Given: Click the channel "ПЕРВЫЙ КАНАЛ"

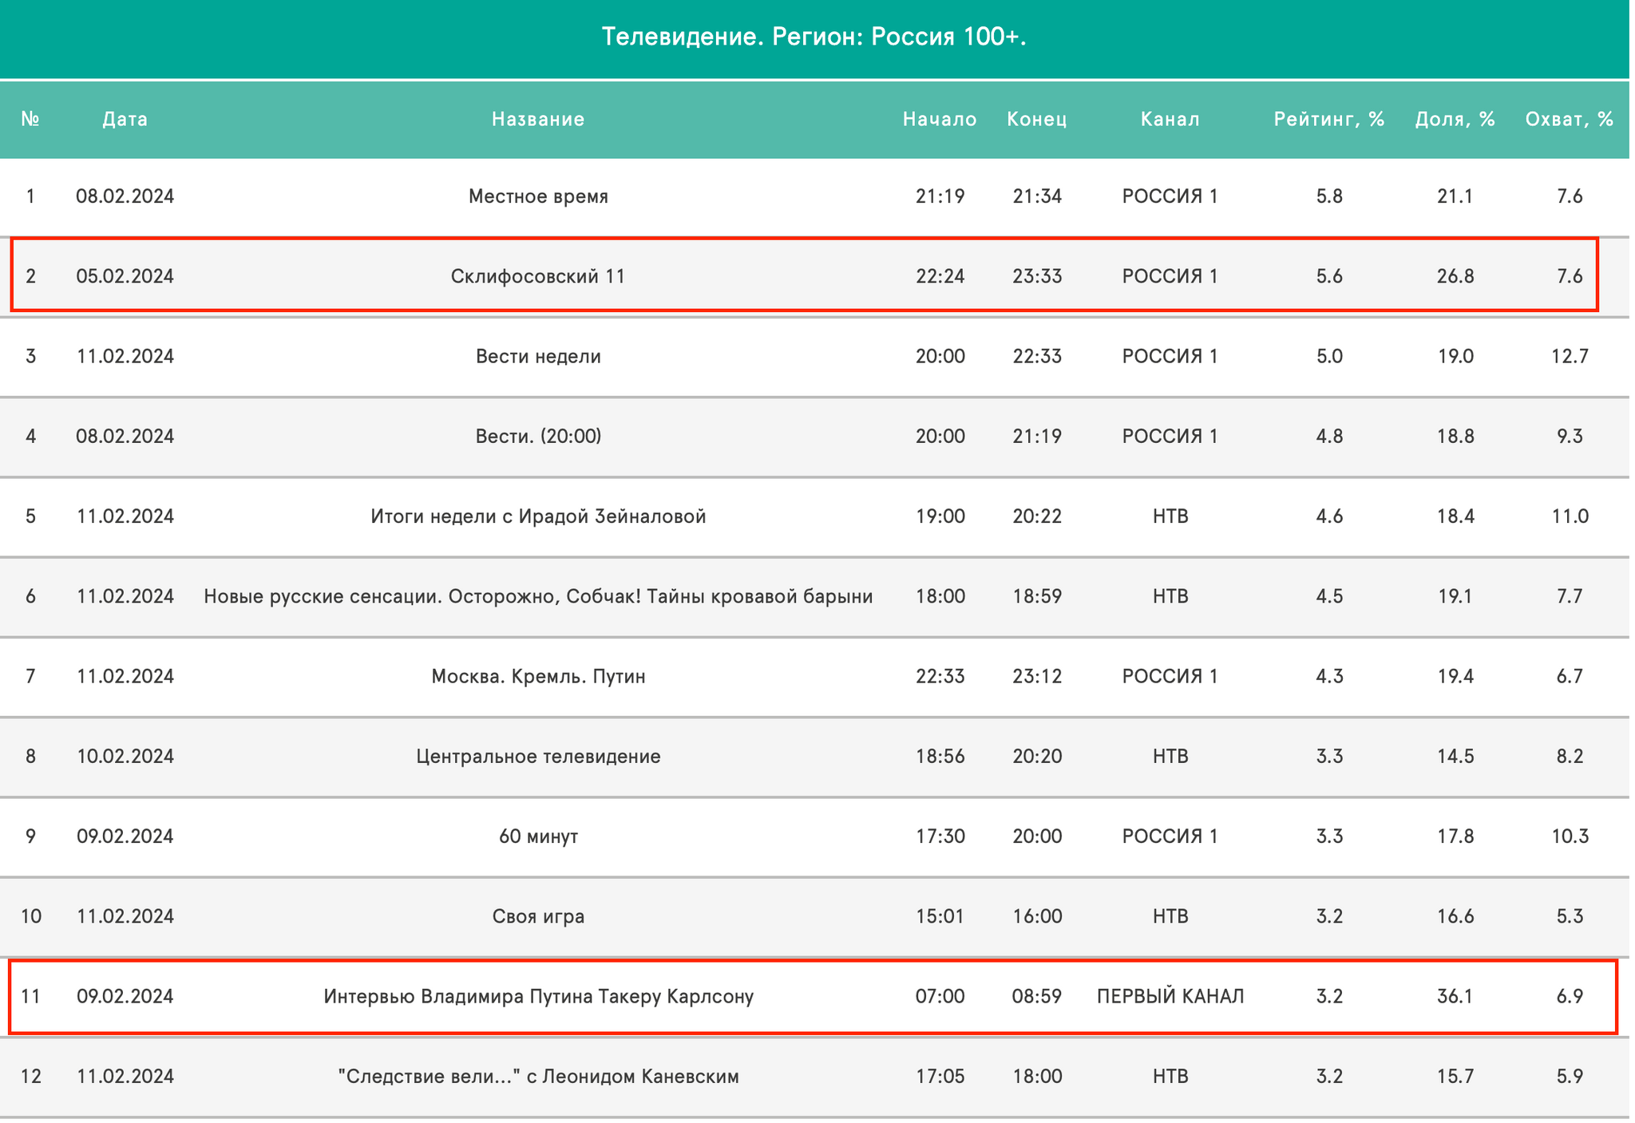Looking at the screenshot, I should point(1170,996).
